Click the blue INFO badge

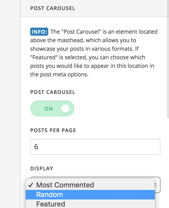(39, 32)
